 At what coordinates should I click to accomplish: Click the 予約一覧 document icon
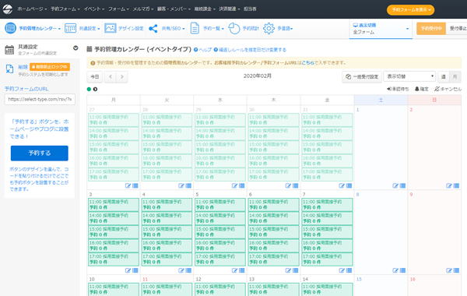195,28
